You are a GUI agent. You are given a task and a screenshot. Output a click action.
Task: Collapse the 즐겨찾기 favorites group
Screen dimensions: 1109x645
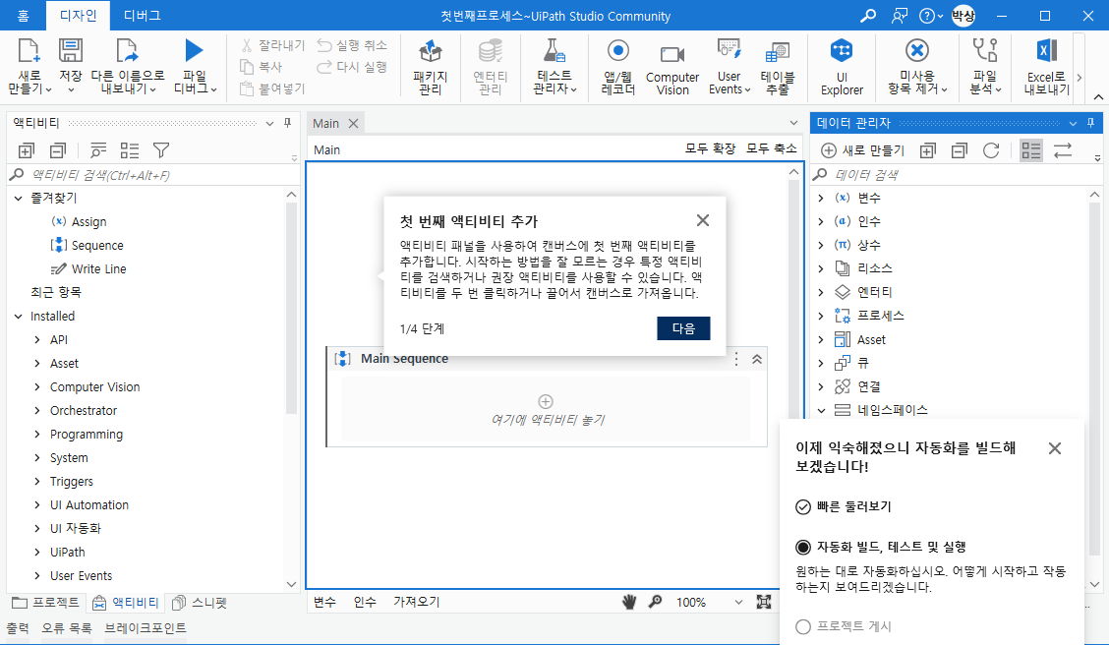pos(19,198)
